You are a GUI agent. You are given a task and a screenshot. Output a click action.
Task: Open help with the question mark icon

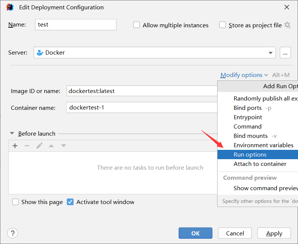click(13, 233)
